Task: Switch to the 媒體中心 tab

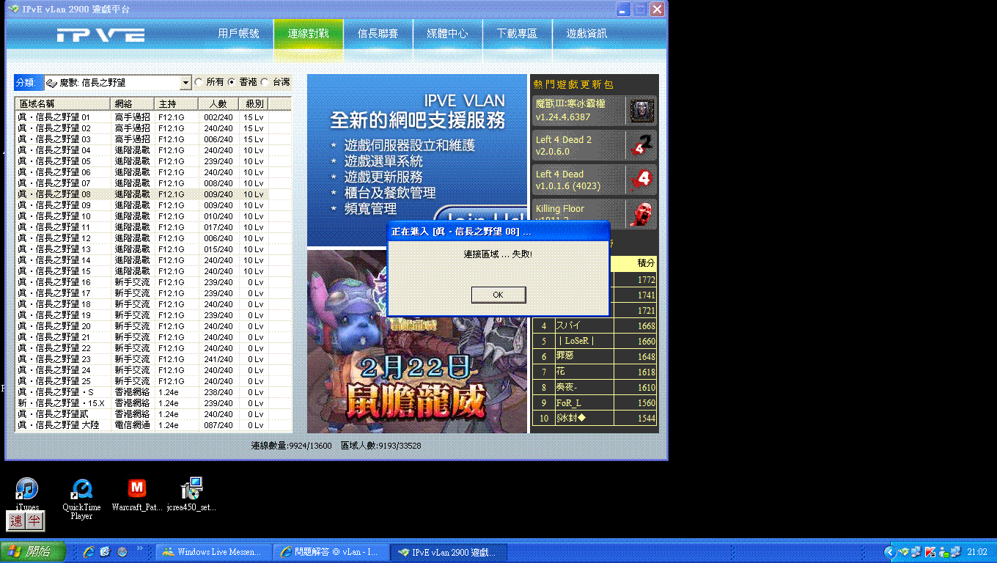Action: (447, 34)
